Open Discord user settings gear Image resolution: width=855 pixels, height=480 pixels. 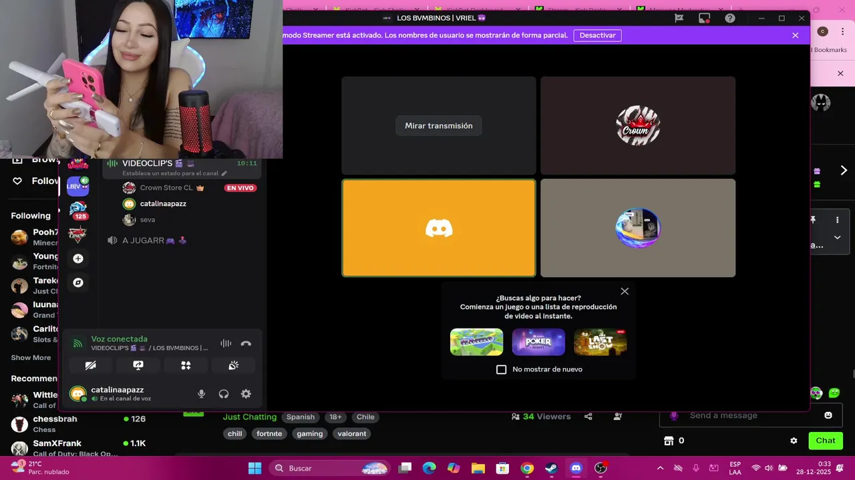246,394
